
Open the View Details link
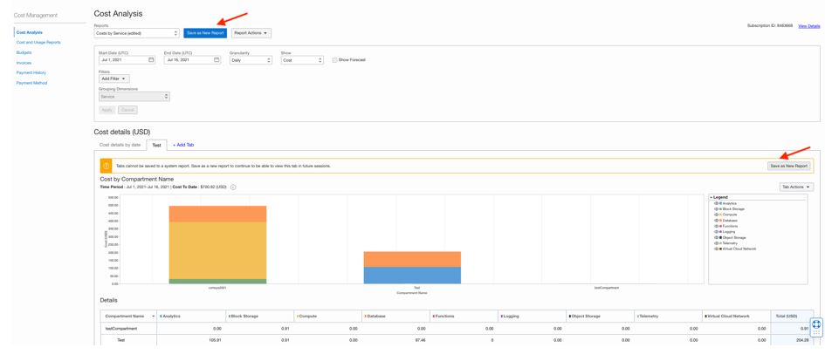click(808, 26)
